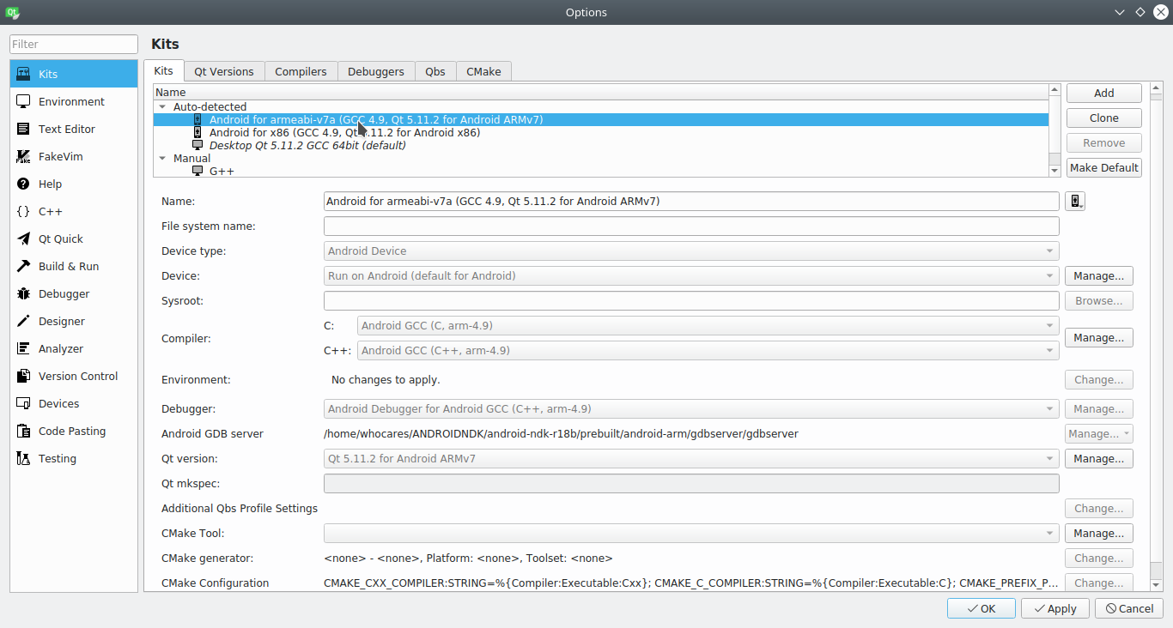Select Android for x86 kit row
Viewport: 1173px width, 628px height.
601,132
